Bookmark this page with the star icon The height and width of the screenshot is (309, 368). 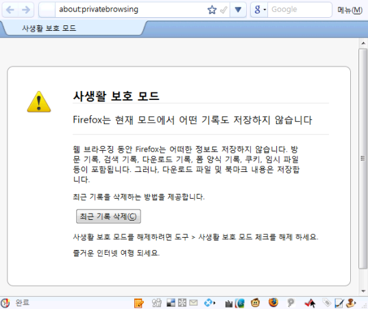[x=212, y=10]
